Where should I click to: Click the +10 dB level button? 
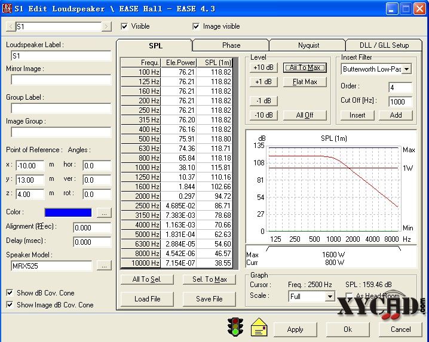point(263,67)
